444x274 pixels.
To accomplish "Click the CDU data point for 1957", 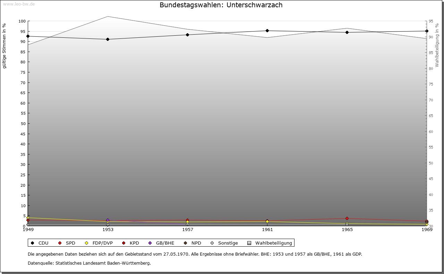I will click(188, 35).
